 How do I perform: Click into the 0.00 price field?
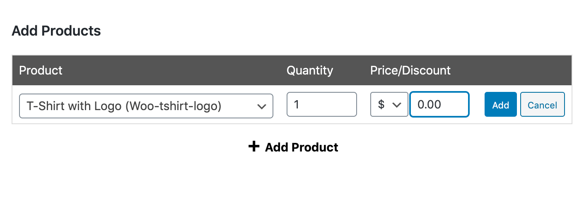pyautogui.click(x=439, y=104)
